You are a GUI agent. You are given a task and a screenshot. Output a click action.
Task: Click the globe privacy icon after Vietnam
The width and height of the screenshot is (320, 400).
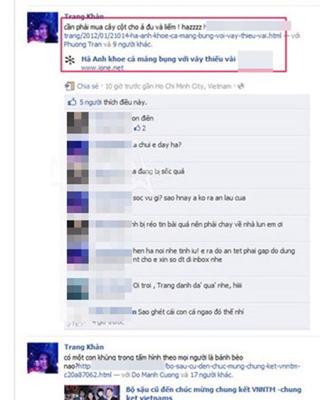[240, 87]
